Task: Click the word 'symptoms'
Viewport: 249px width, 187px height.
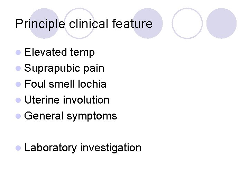Action: [92, 116]
